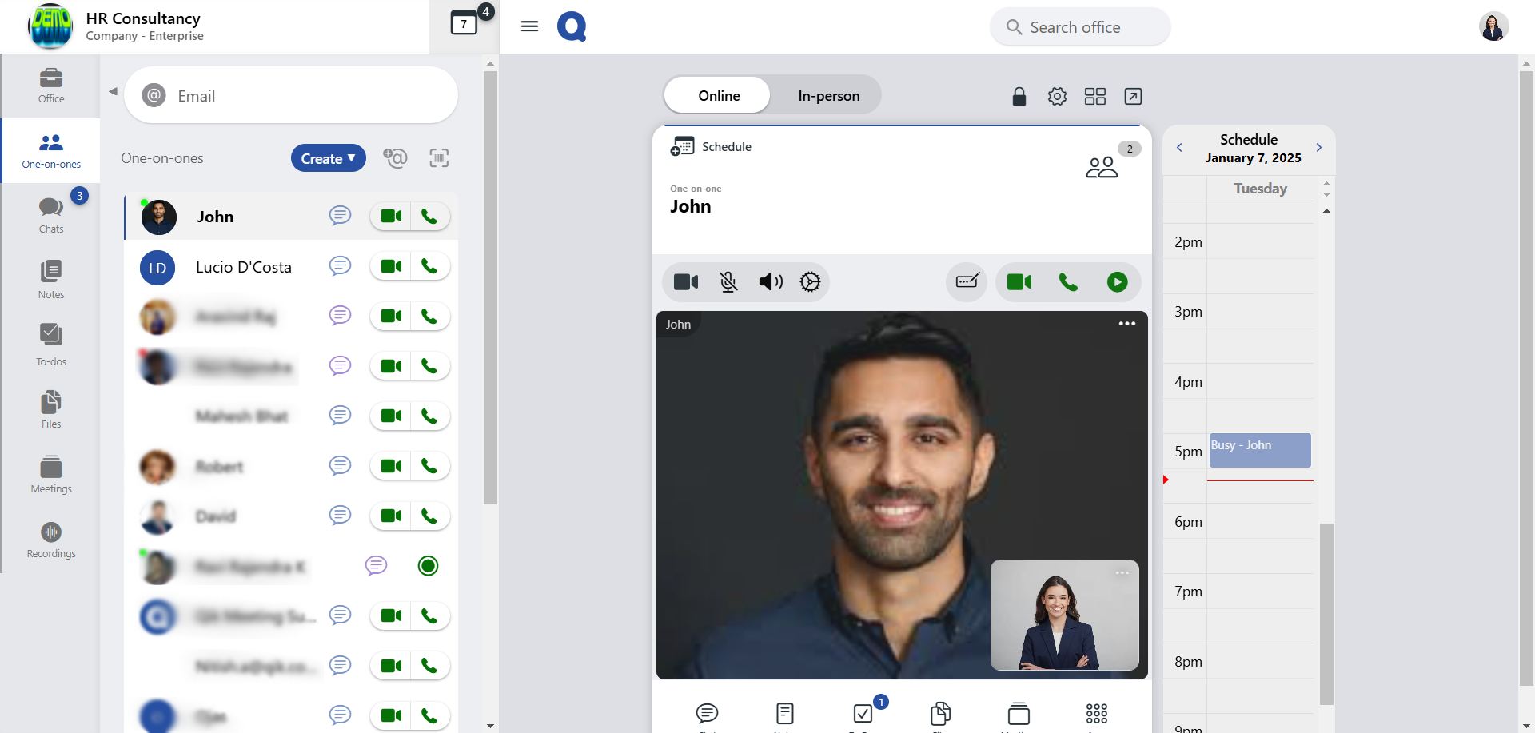Go to previous day in Schedule
Viewport: 1535px width, 733px height.
(x=1179, y=148)
